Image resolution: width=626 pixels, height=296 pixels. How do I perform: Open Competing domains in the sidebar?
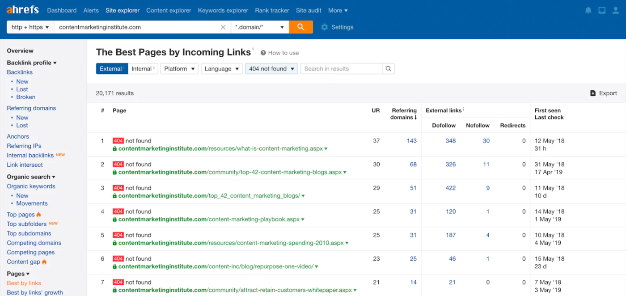point(34,243)
